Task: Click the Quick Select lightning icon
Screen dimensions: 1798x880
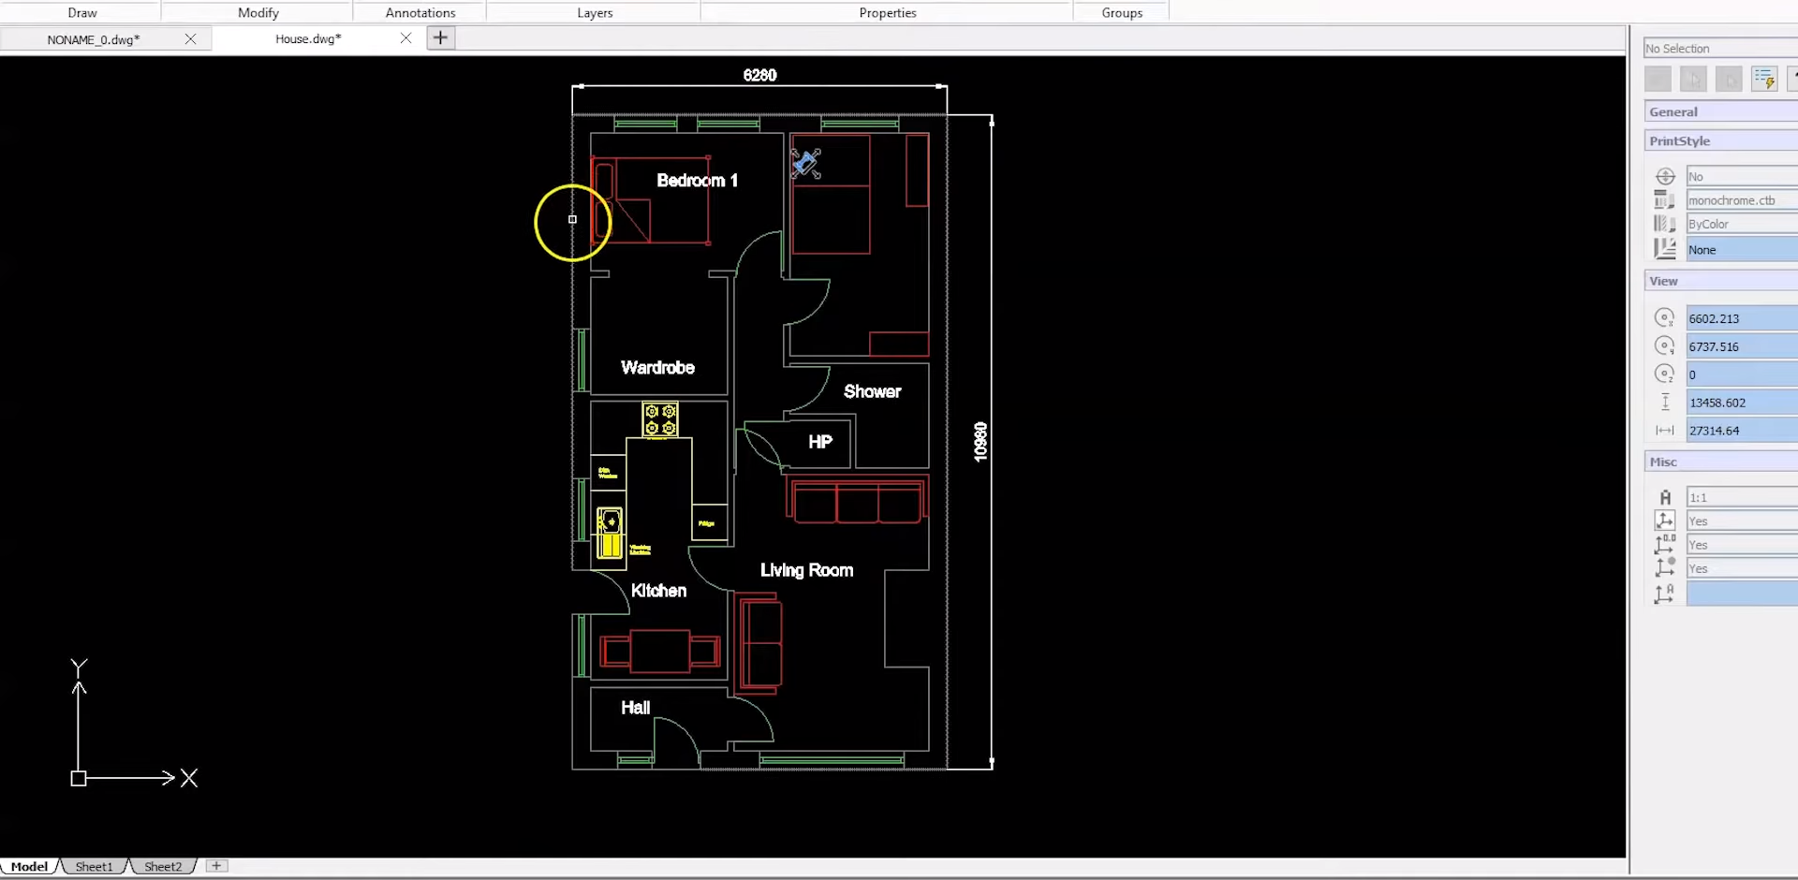Action: click(1764, 80)
